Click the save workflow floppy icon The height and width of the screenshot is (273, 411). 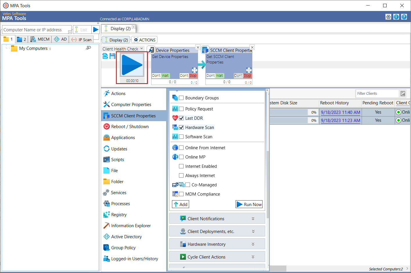[x=112, y=56]
